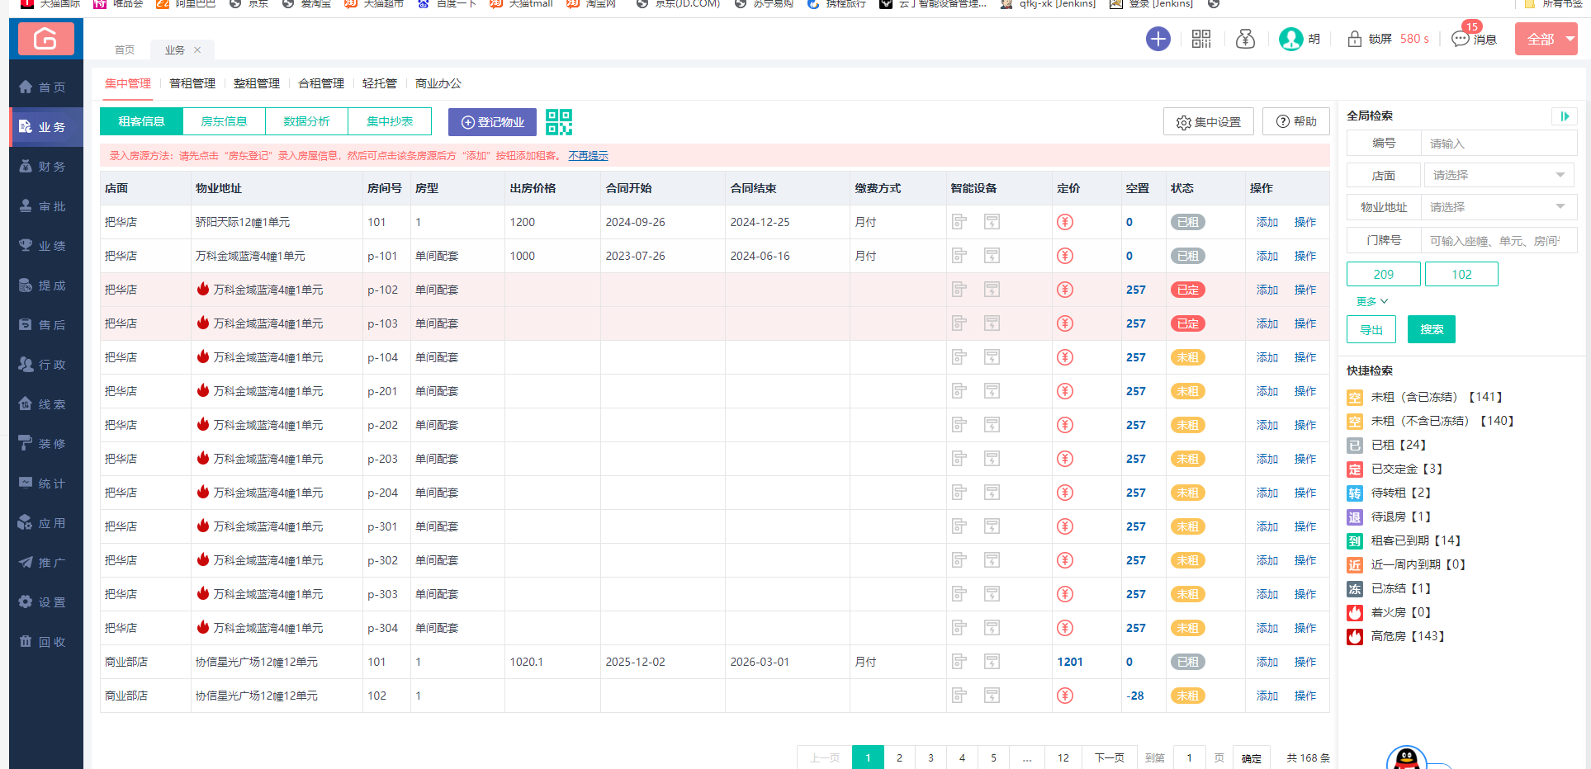Open 设置 in left sidebar

pyautogui.click(x=46, y=602)
